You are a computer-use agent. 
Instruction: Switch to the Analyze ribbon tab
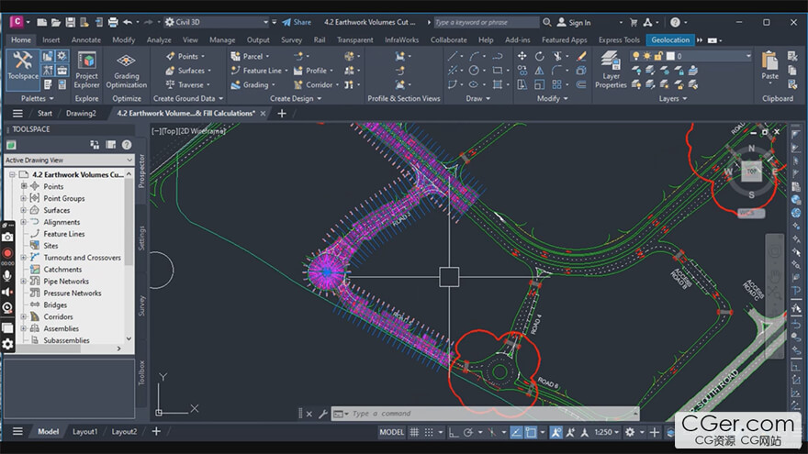coord(159,39)
